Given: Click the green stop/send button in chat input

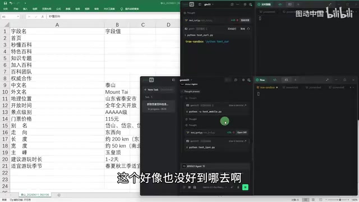Looking at the screenshot, I should (245, 187).
